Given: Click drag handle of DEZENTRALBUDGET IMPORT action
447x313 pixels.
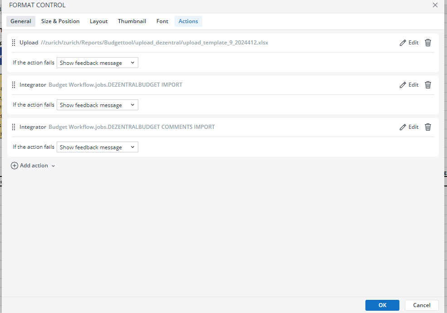Looking at the screenshot, I should click(x=14, y=85).
